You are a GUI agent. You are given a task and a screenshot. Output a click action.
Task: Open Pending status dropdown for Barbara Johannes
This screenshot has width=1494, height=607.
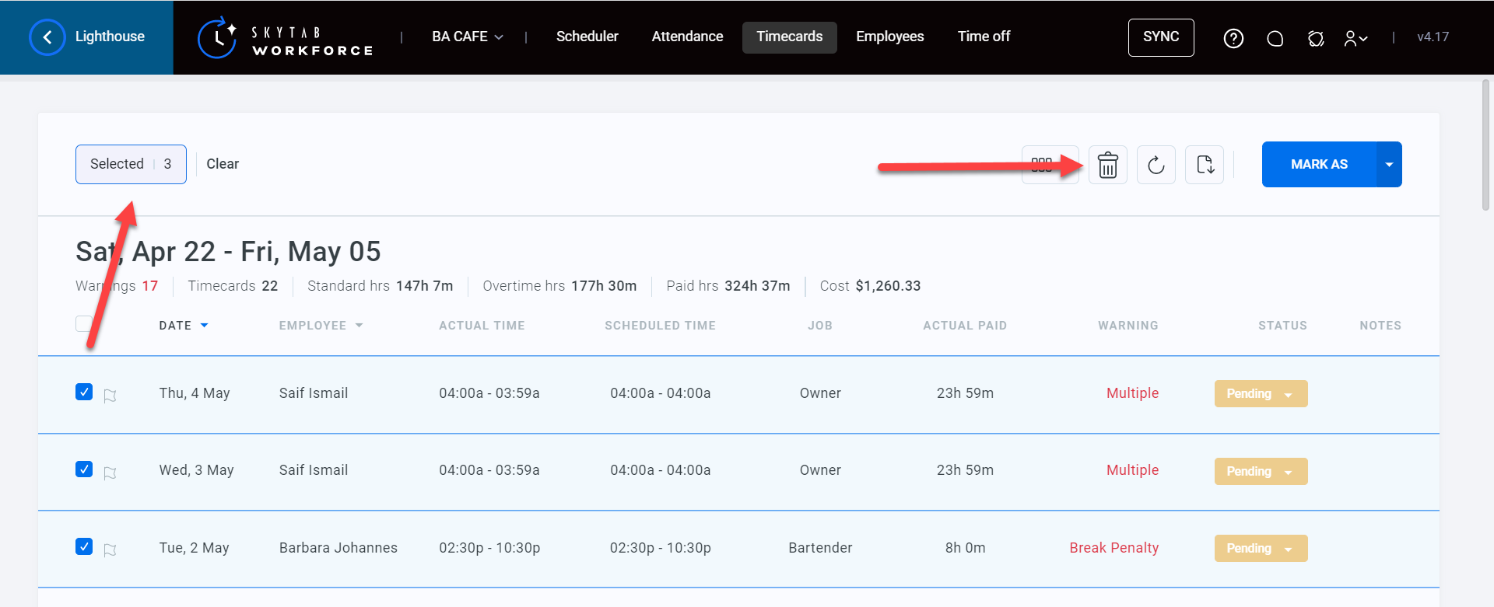(1261, 549)
